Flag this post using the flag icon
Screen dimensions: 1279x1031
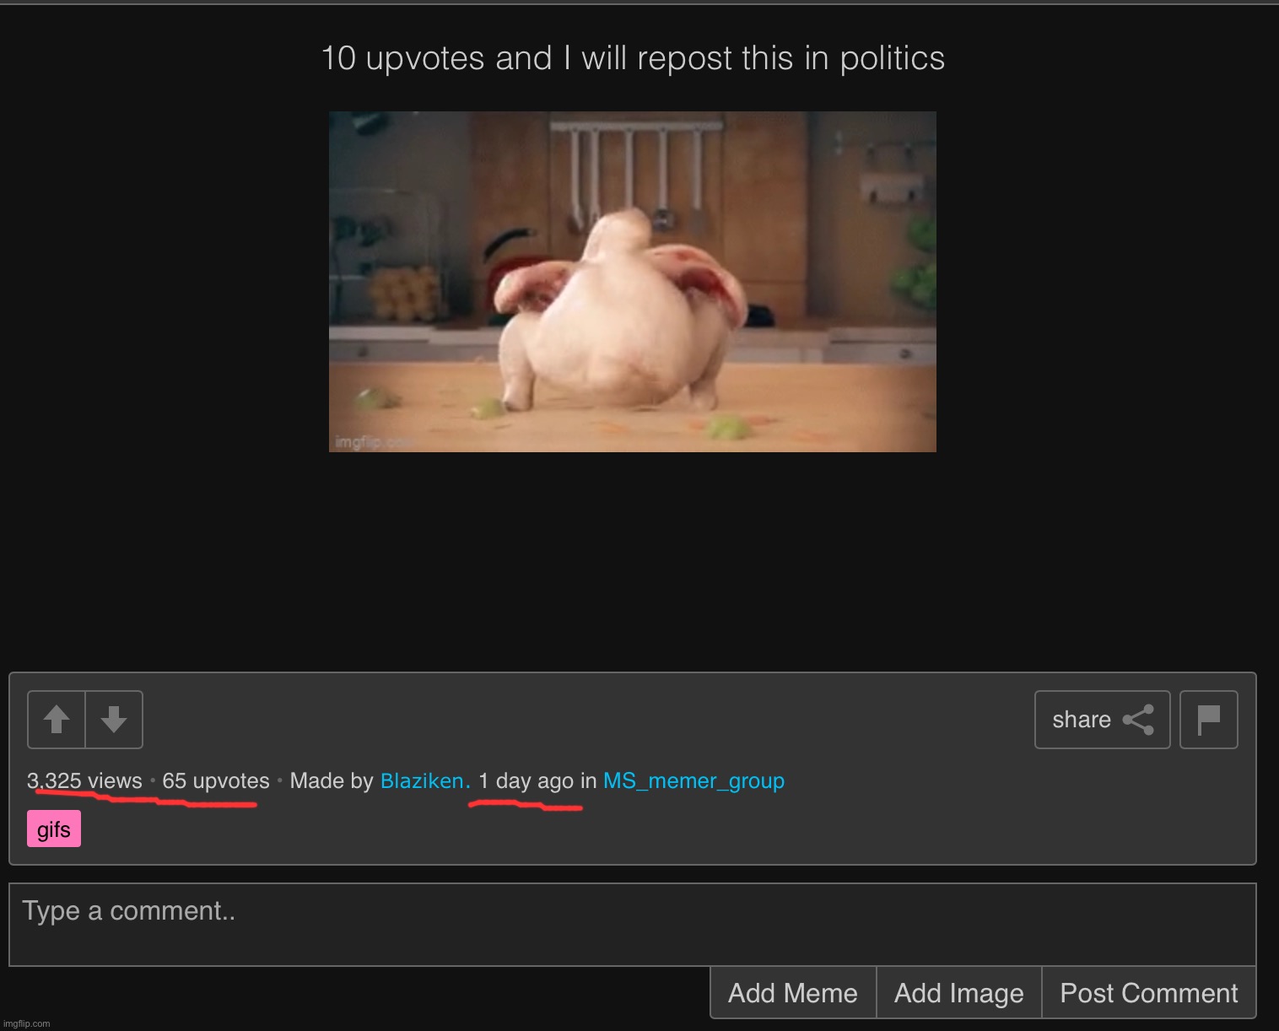(1208, 720)
